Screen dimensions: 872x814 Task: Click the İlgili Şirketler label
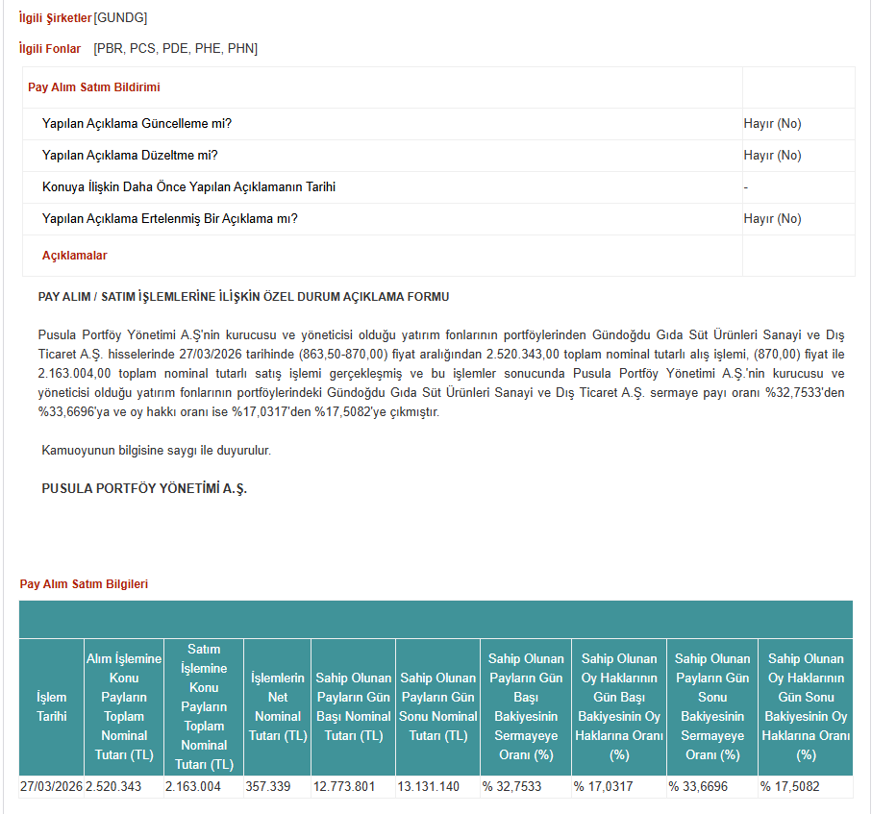point(55,18)
